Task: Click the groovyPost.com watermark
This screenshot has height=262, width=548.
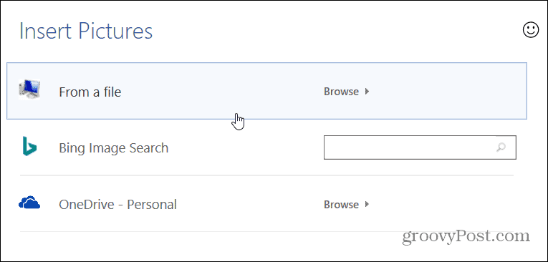Action: 466,238
